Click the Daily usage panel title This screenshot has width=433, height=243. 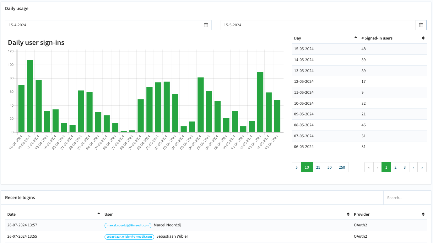click(17, 8)
